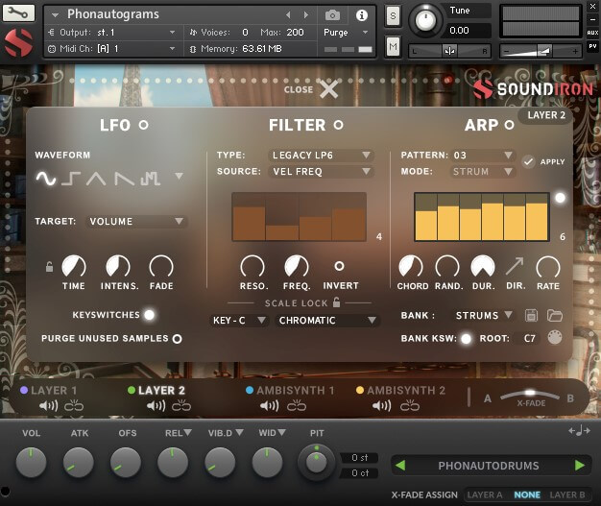The image size is (601, 506).
Task: Take a snapshot with the camera icon
Action: (x=332, y=15)
